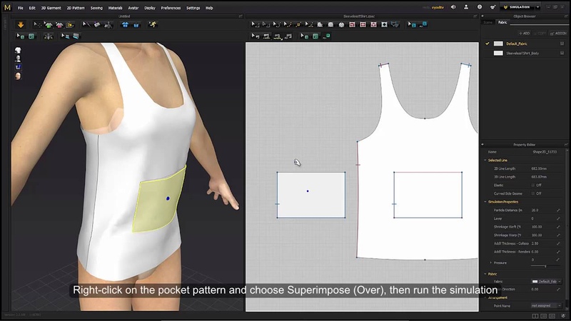Toggle Curved Side Geometry Off checkbox

tap(533, 193)
